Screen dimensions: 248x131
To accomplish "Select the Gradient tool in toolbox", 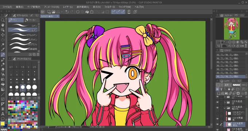I will 3,89.
